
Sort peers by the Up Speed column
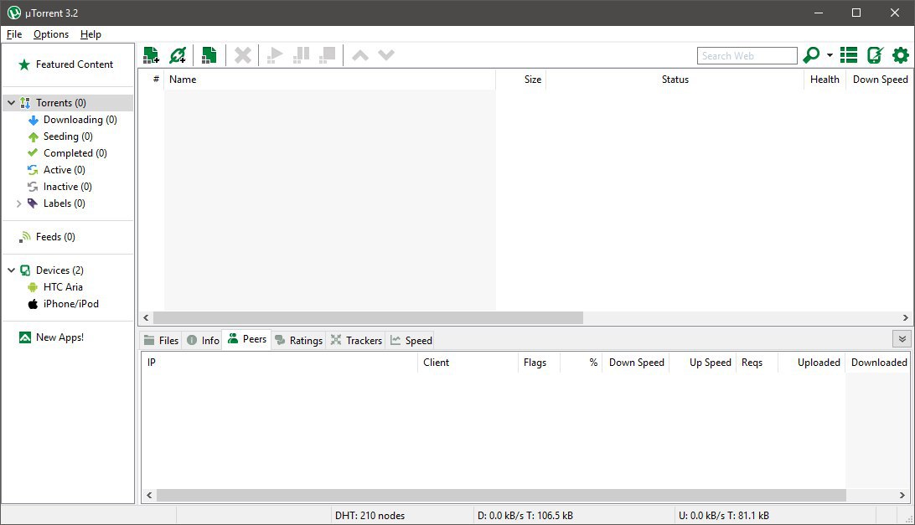(x=702, y=363)
